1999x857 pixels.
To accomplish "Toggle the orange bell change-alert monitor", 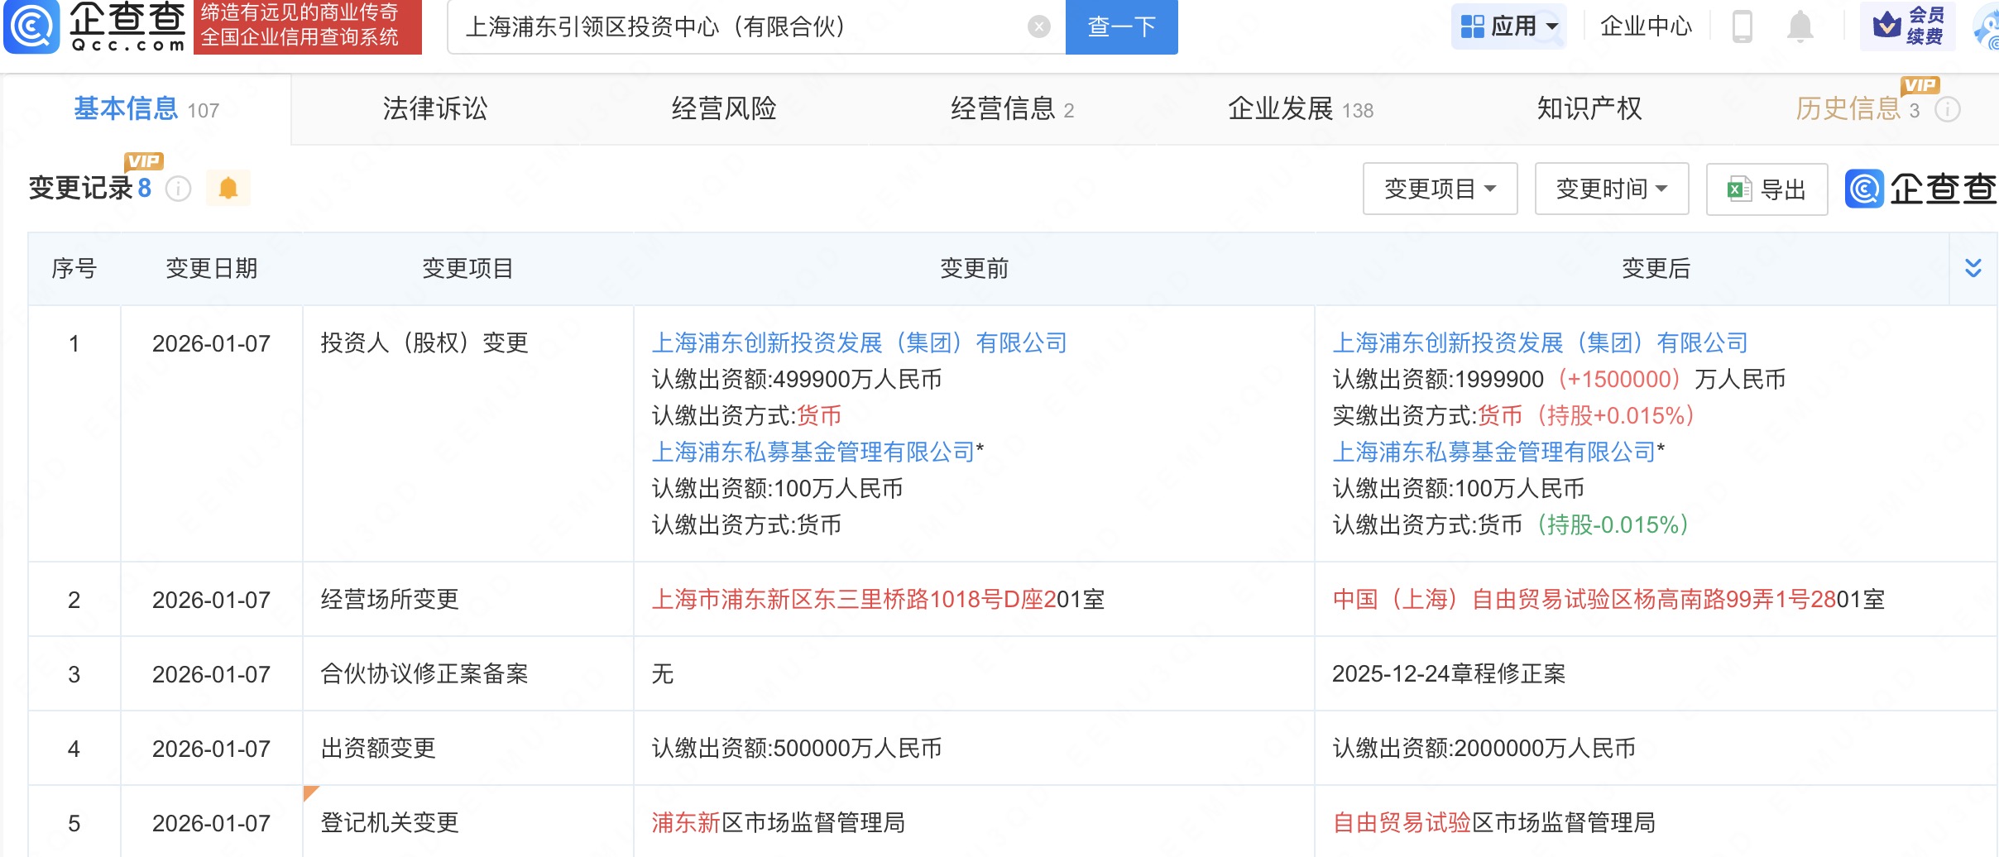I will point(228,189).
